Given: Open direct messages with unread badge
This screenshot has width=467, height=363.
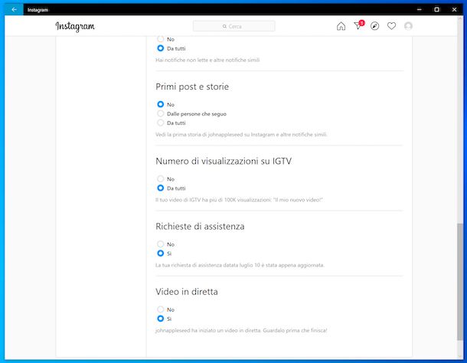Looking at the screenshot, I should click(x=358, y=25).
